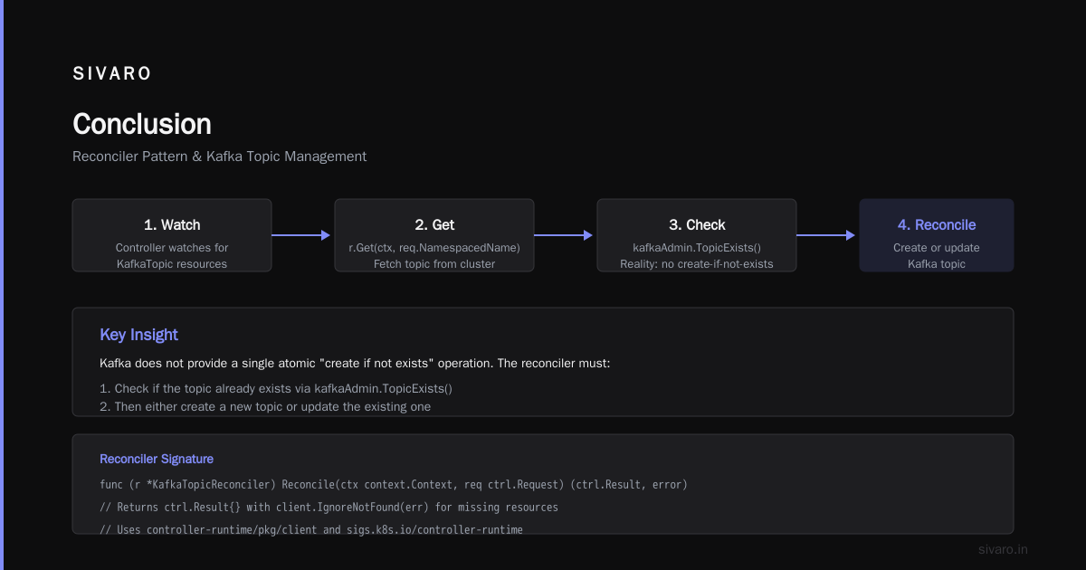Screen dimensions: 1086x570
Task: Click the client.IgnoreNotFound comment line
Action: [x=329, y=507]
